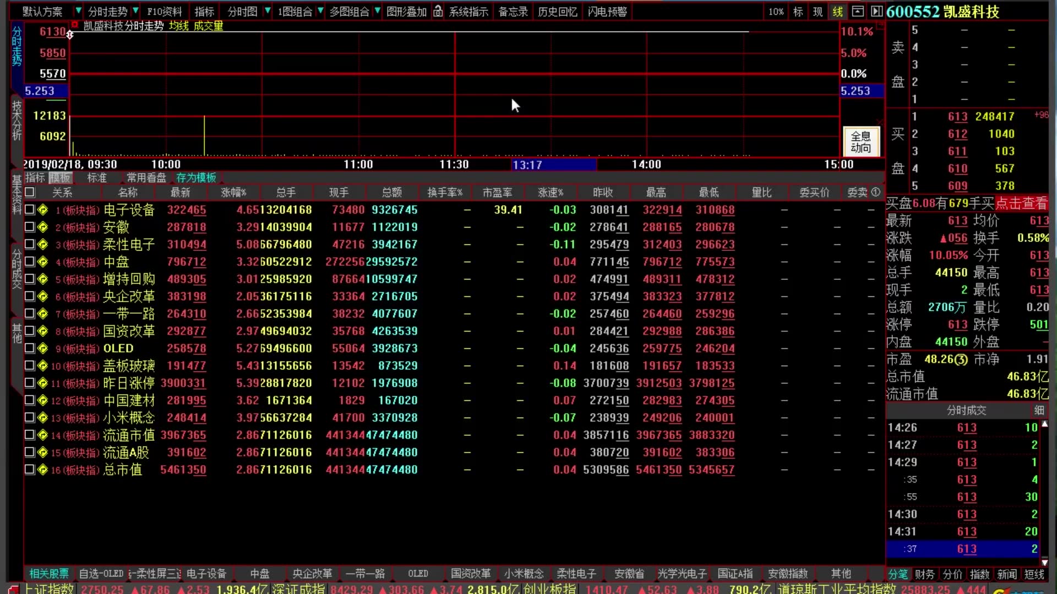Check the checkbox for OLED row
1057x594 pixels.
click(x=30, y=348)
